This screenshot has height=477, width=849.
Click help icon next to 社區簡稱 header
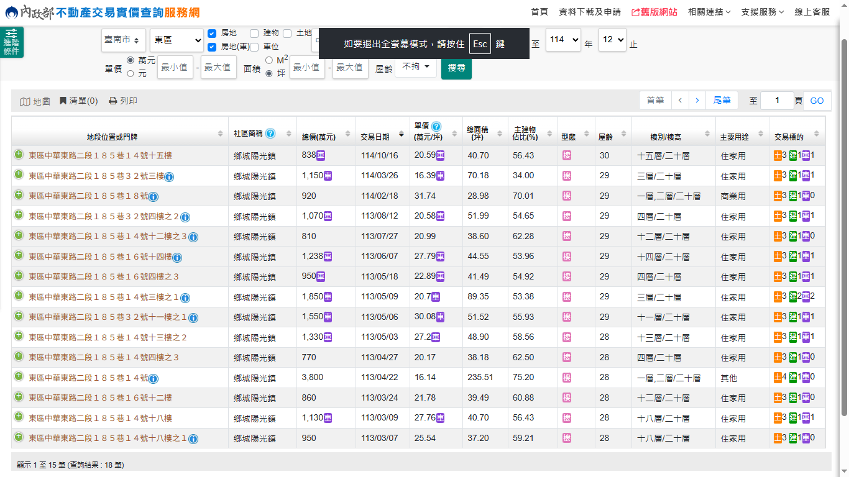[270, 134]
